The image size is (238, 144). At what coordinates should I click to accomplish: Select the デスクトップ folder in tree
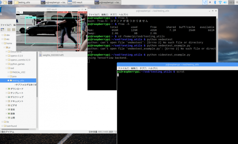(17, 97)
